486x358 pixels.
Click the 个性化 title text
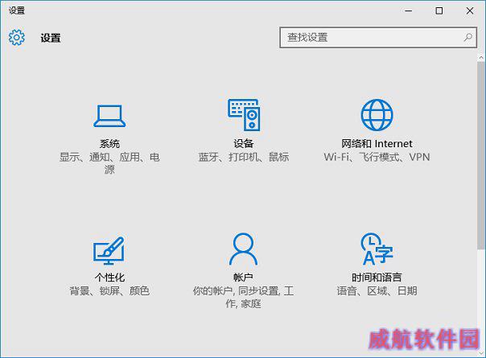[x=109, y=278]
